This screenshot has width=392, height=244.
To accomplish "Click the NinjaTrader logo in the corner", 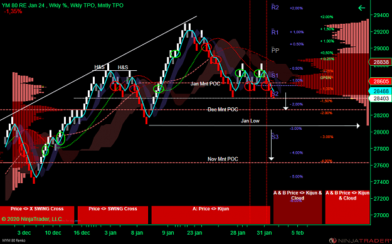I will click(x=360, y=240).
